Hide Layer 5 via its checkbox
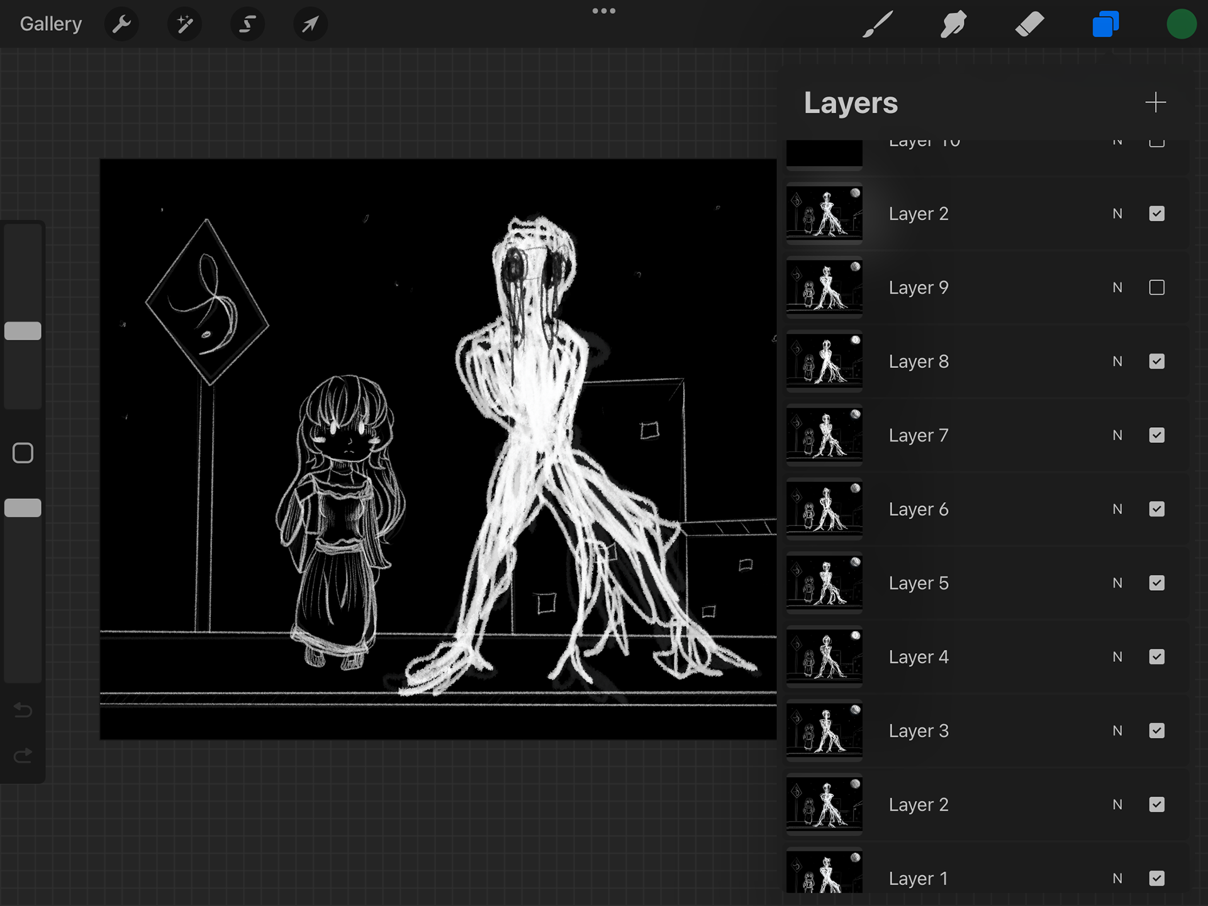Screen dimensions: 1208x906 point(1156,583)
